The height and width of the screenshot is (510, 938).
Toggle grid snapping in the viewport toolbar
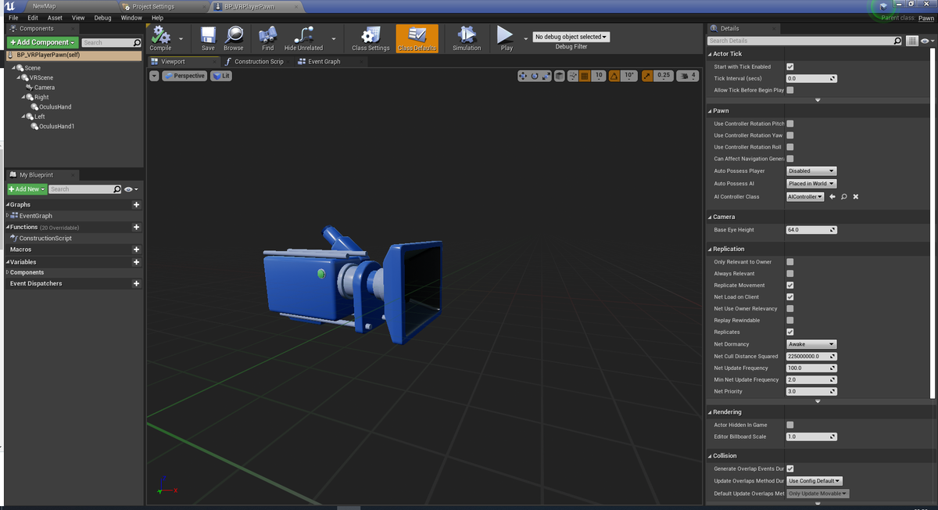pos(584,76)
